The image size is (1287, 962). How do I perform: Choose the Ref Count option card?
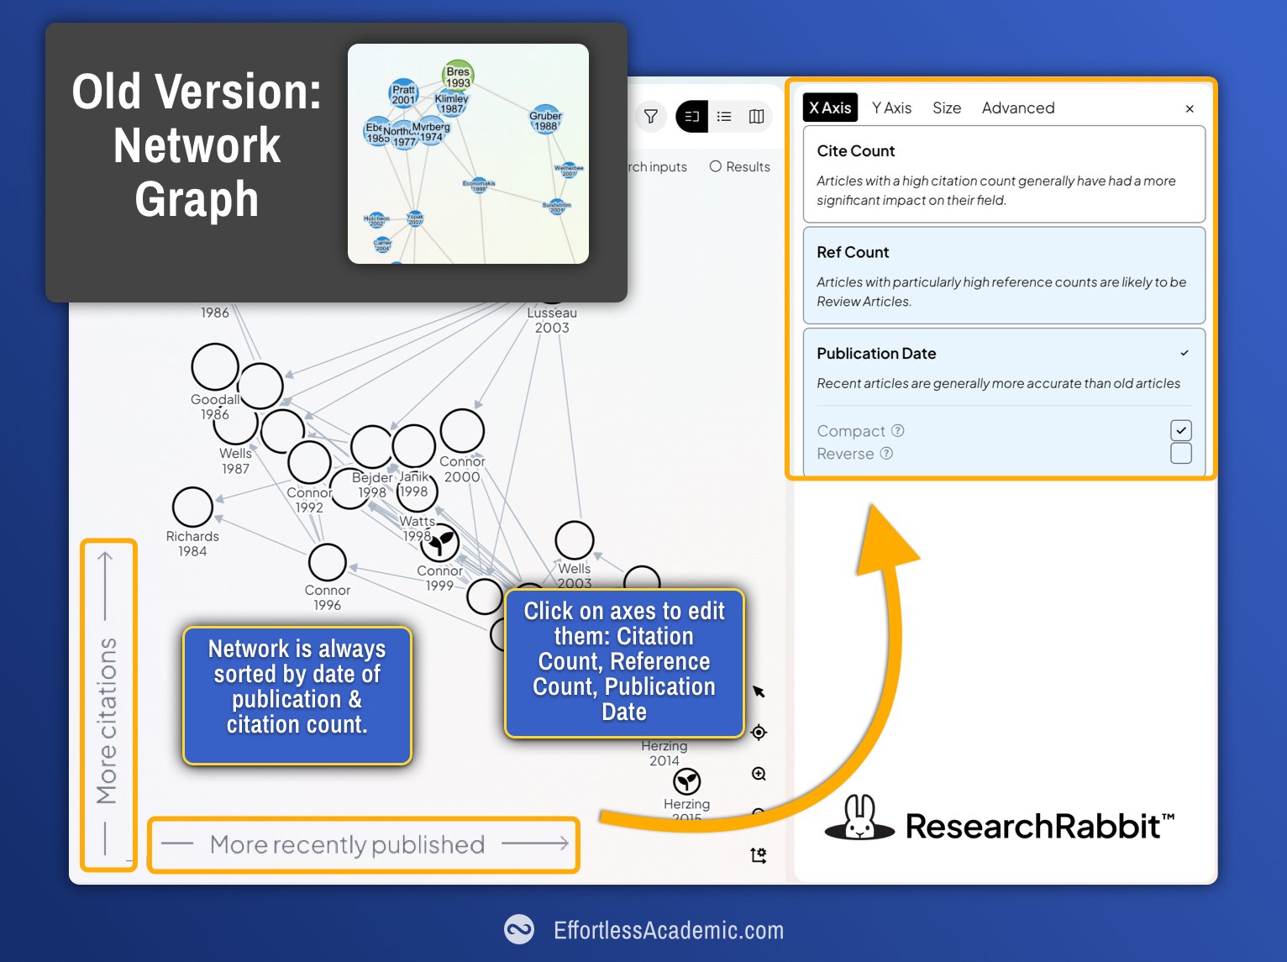pyautogui.click(x=1004, y=276)
